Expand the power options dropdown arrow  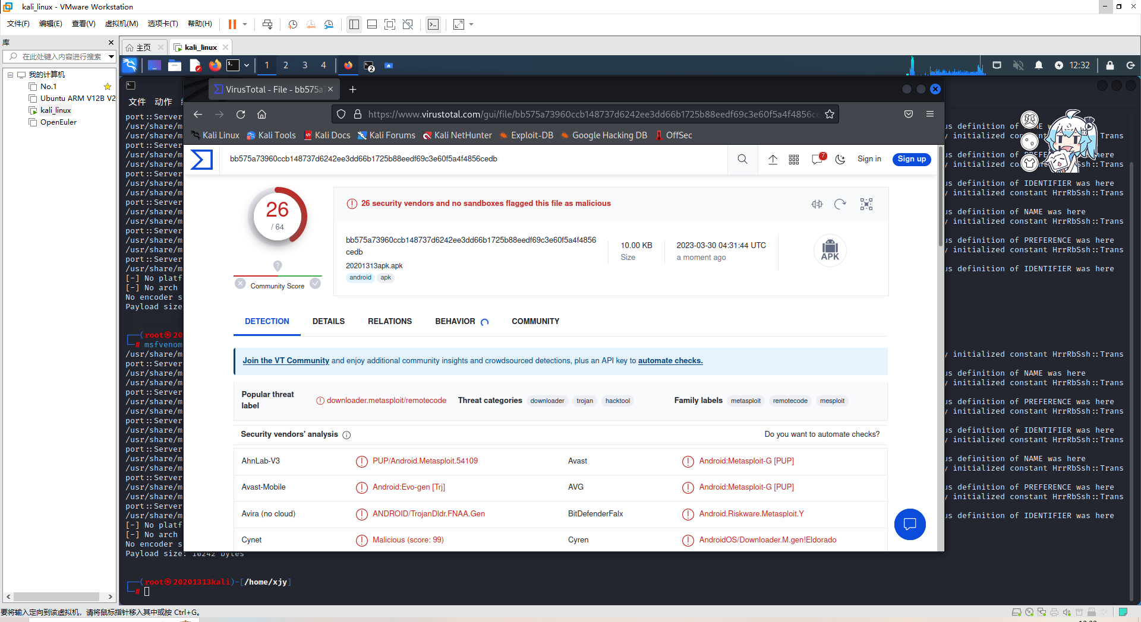pyautogui.click(x=245, y=24)
